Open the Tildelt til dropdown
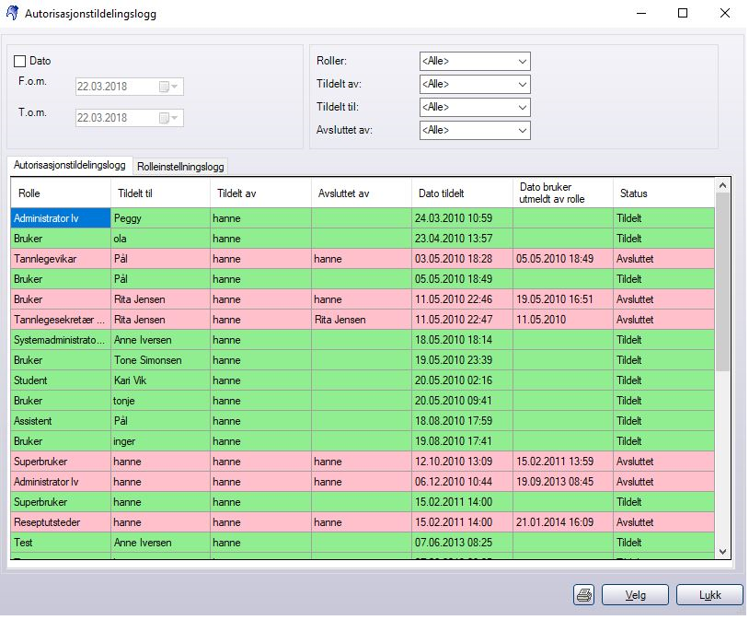The height and width of the screenshot is (620, 749). (475, 107)
